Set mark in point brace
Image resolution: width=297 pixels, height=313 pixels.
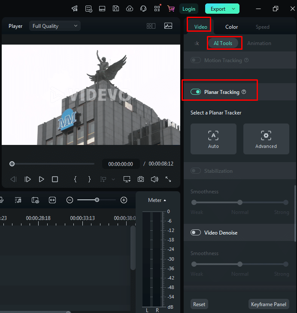(x=76, y=179)
